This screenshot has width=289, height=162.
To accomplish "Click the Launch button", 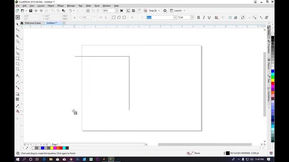I will coord(176,11).
